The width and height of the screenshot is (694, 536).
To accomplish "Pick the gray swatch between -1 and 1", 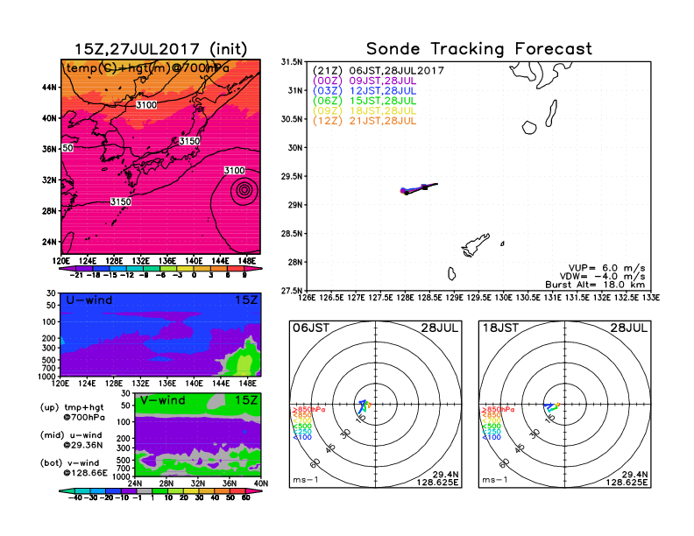I will (x=145, y=491).
